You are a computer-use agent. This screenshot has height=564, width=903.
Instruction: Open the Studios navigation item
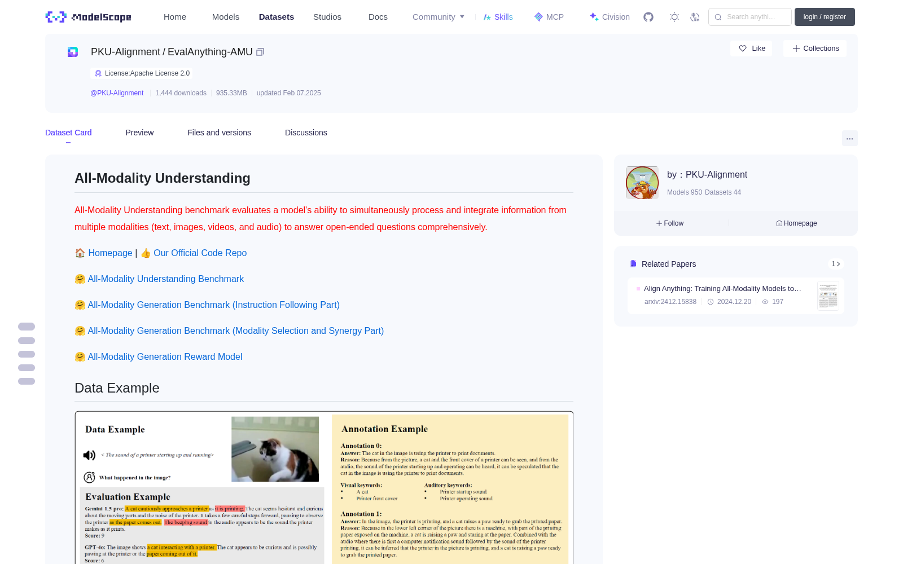tap(327, 17)
